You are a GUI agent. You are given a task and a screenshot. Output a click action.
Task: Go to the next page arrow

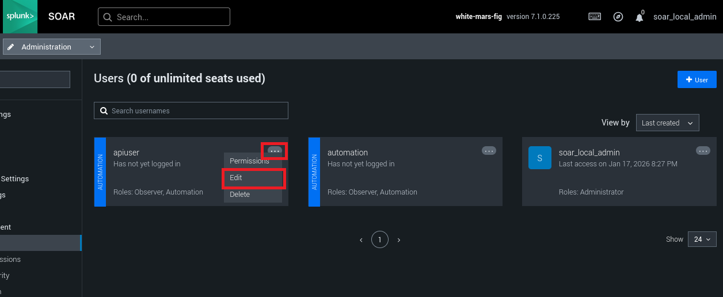[399, 239]
